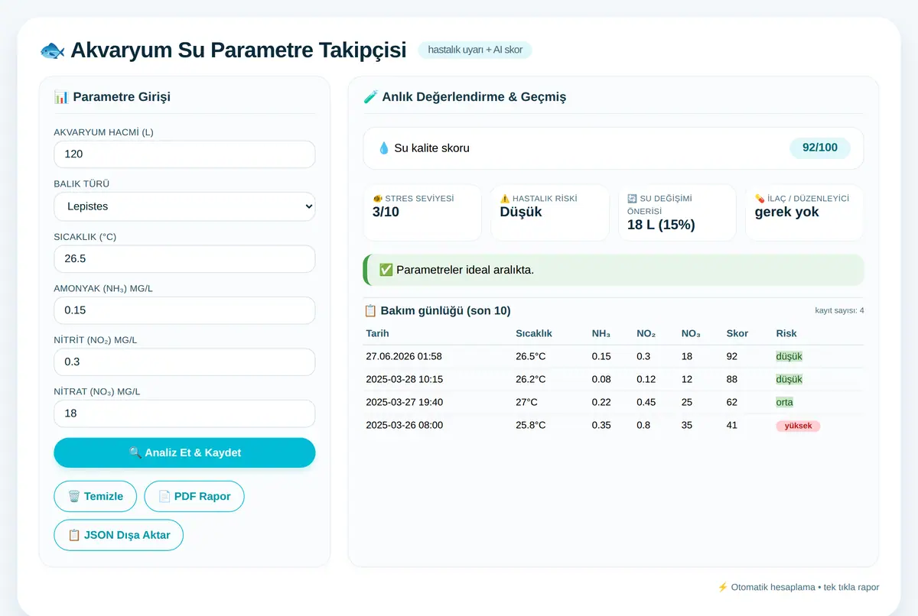This screenshot has height=616, width=918.
Task: Click the Analiz Et & Kaydet button
Action: 184,452
